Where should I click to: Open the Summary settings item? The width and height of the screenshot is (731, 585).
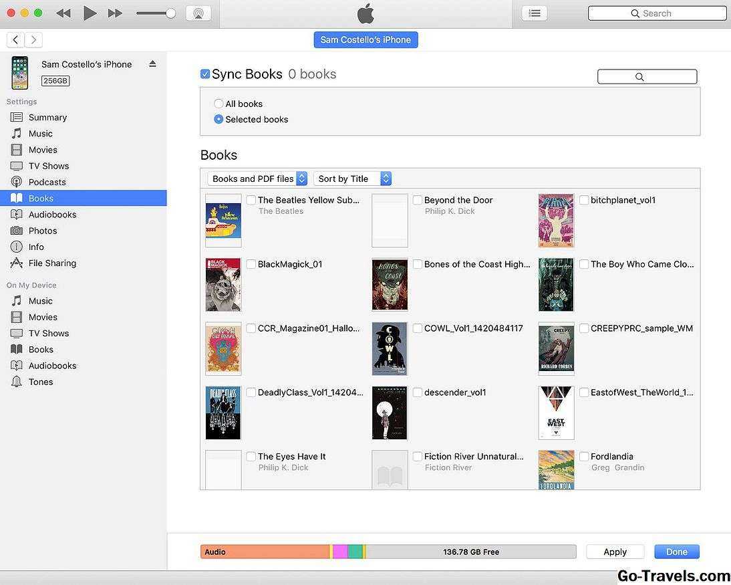coord(47,117)
